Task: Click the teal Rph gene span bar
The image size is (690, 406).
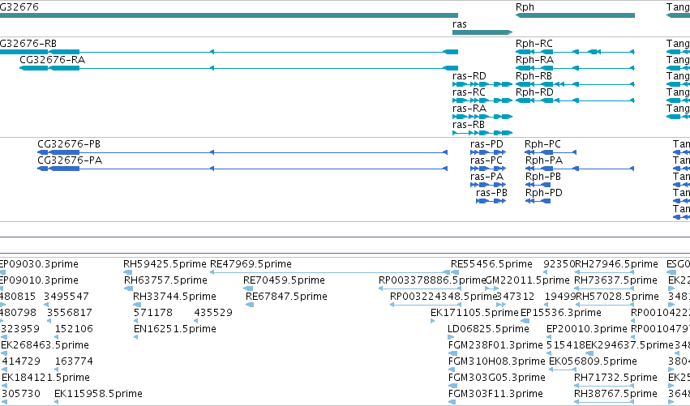Action: (575, 15)
